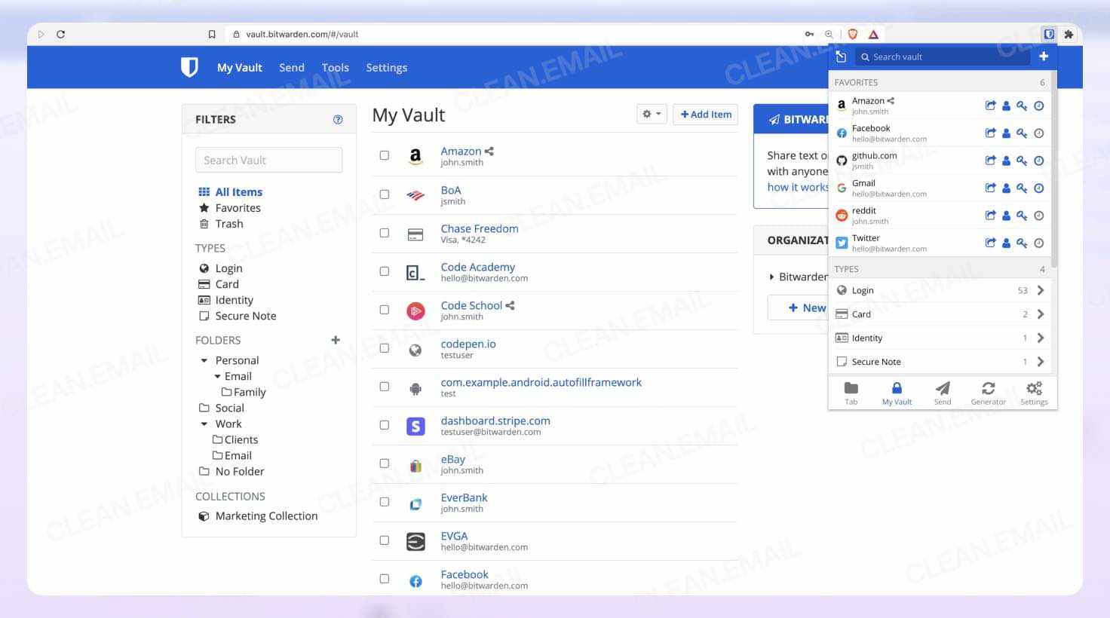Copy Gmail password using key icon
This screenshot has height=618, width=1110.
pos(1022,188)
